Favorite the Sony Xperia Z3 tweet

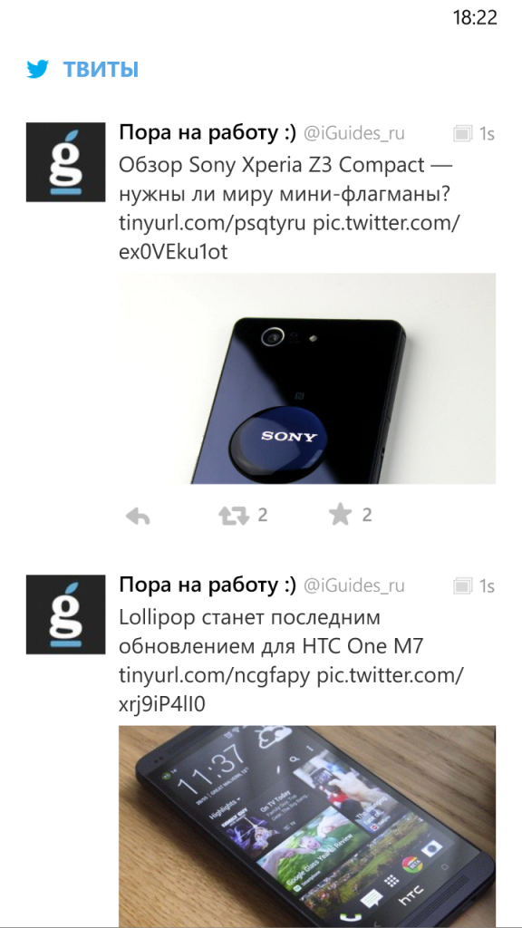(x=341, y=515)
